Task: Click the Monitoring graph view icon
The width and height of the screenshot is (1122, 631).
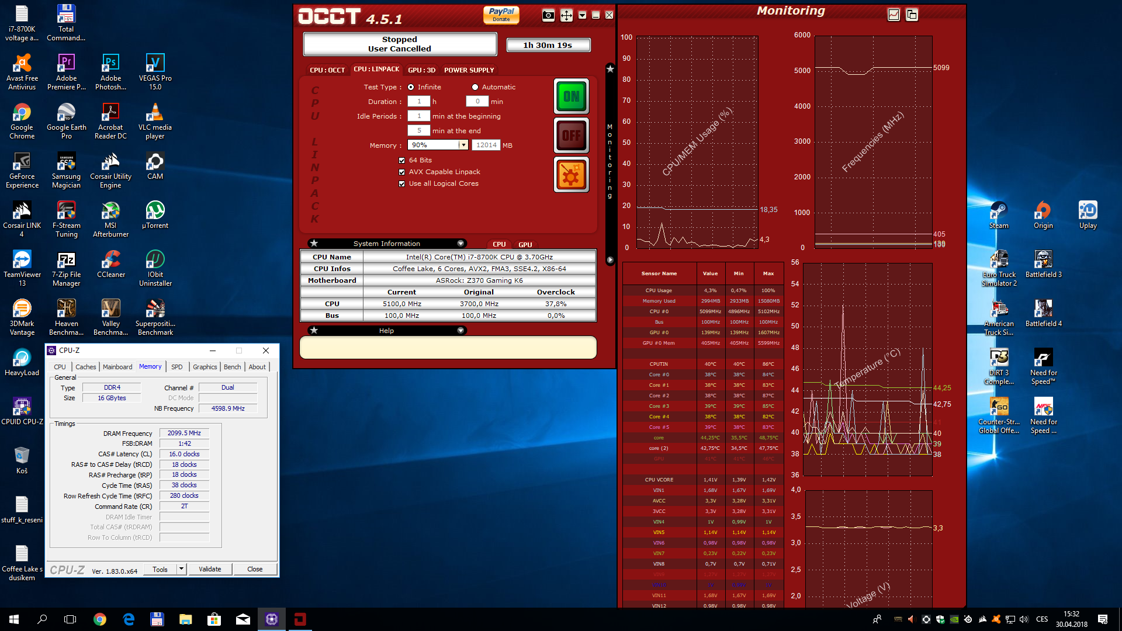Action: pyautogui.click(x=894, y=15)
